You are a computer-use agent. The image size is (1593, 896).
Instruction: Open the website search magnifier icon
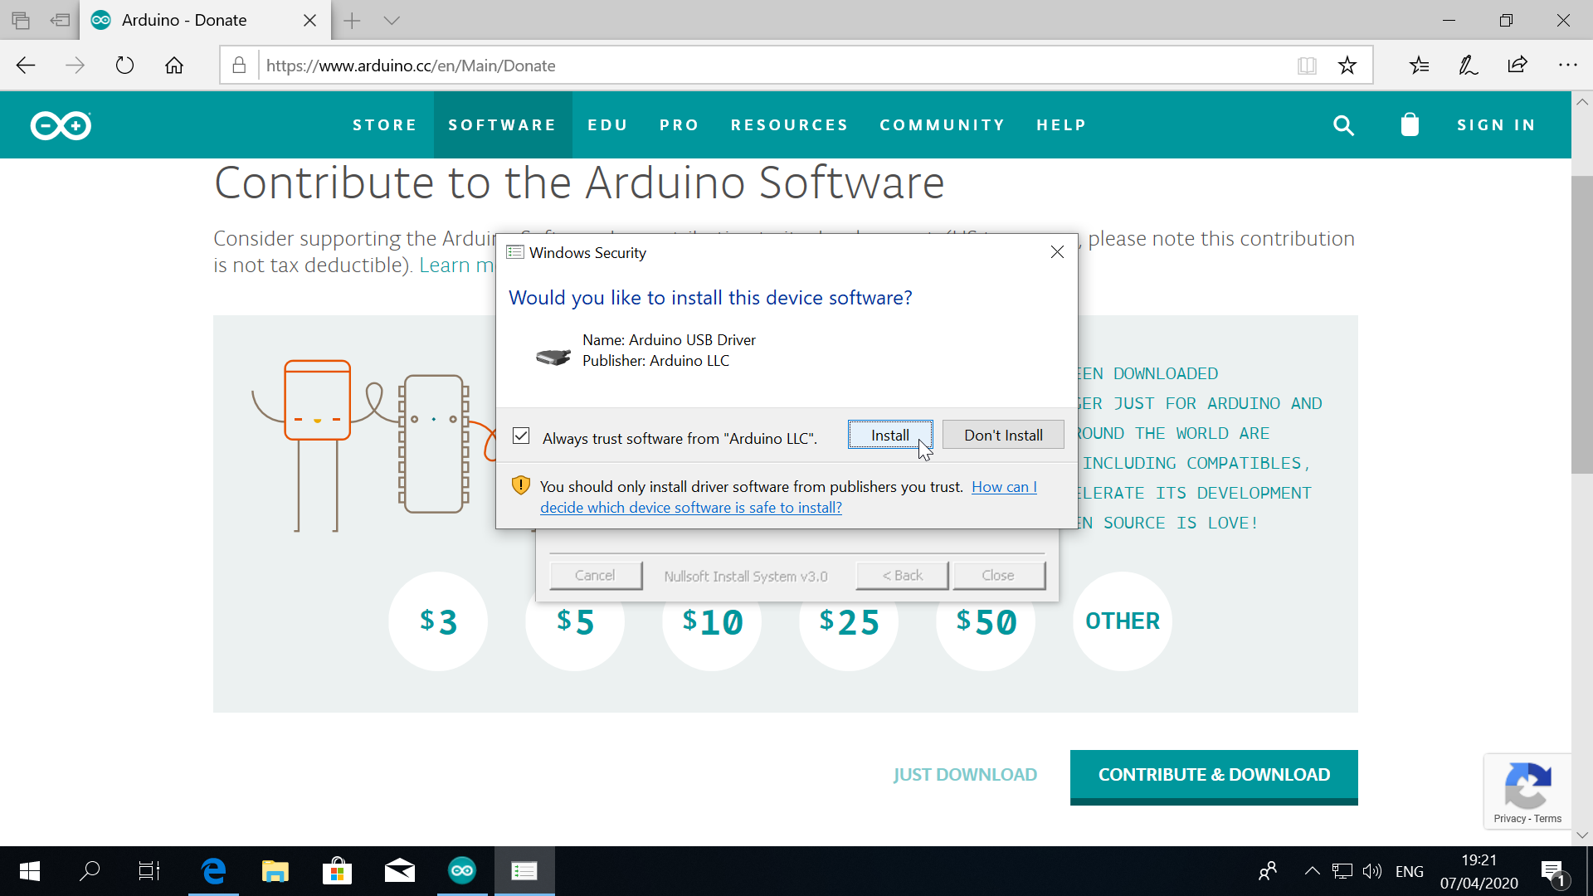coord(1343,125)
